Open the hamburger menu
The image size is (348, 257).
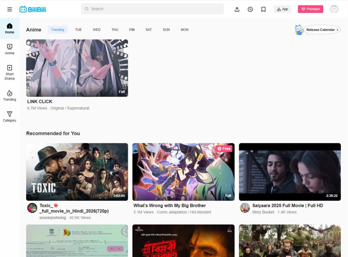[10, 9]
